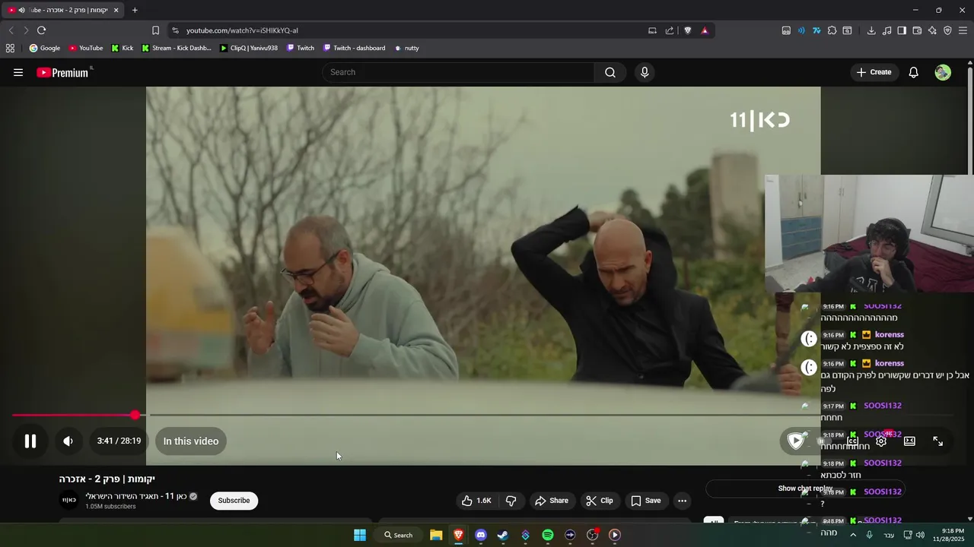This screenshot has width=974, height=547.
Task: Go to YouTube Premium home logo
Action: (64, 72)
